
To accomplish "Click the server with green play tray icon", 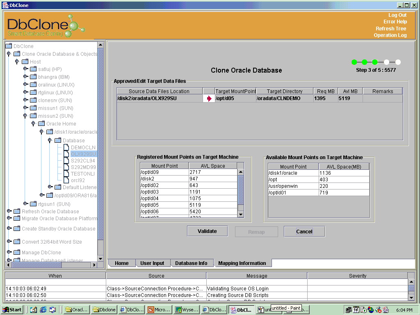I will 363,310.
